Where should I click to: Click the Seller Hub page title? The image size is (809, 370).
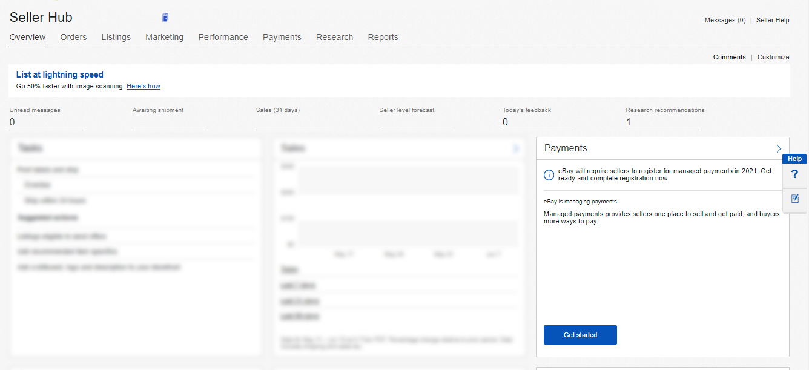pos(41,17)
